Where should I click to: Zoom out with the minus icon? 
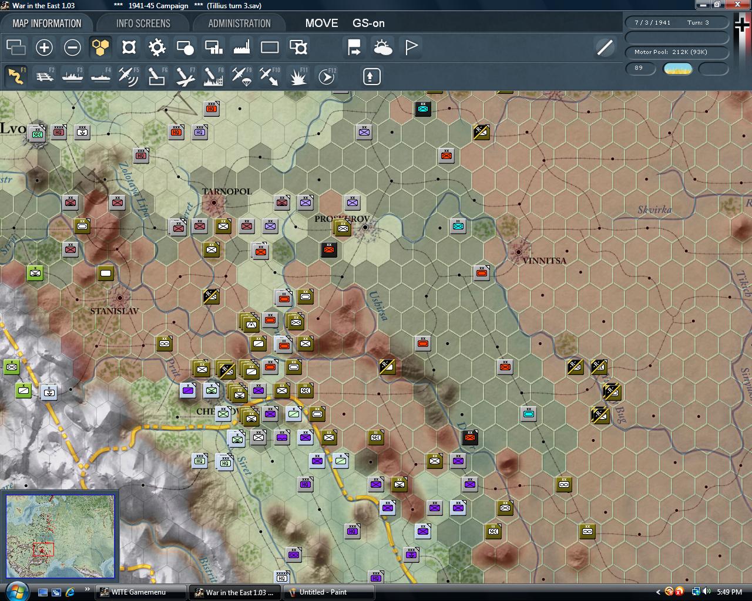point(72,47)
